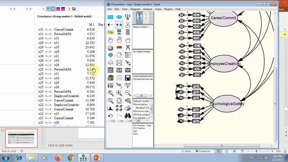
Task: Select the red X Erase objects tool
Action: (x=128, y=48)
